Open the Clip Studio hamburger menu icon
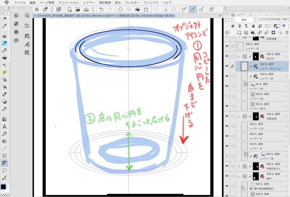This screenshot has height=197, width=290. point(37,9)
